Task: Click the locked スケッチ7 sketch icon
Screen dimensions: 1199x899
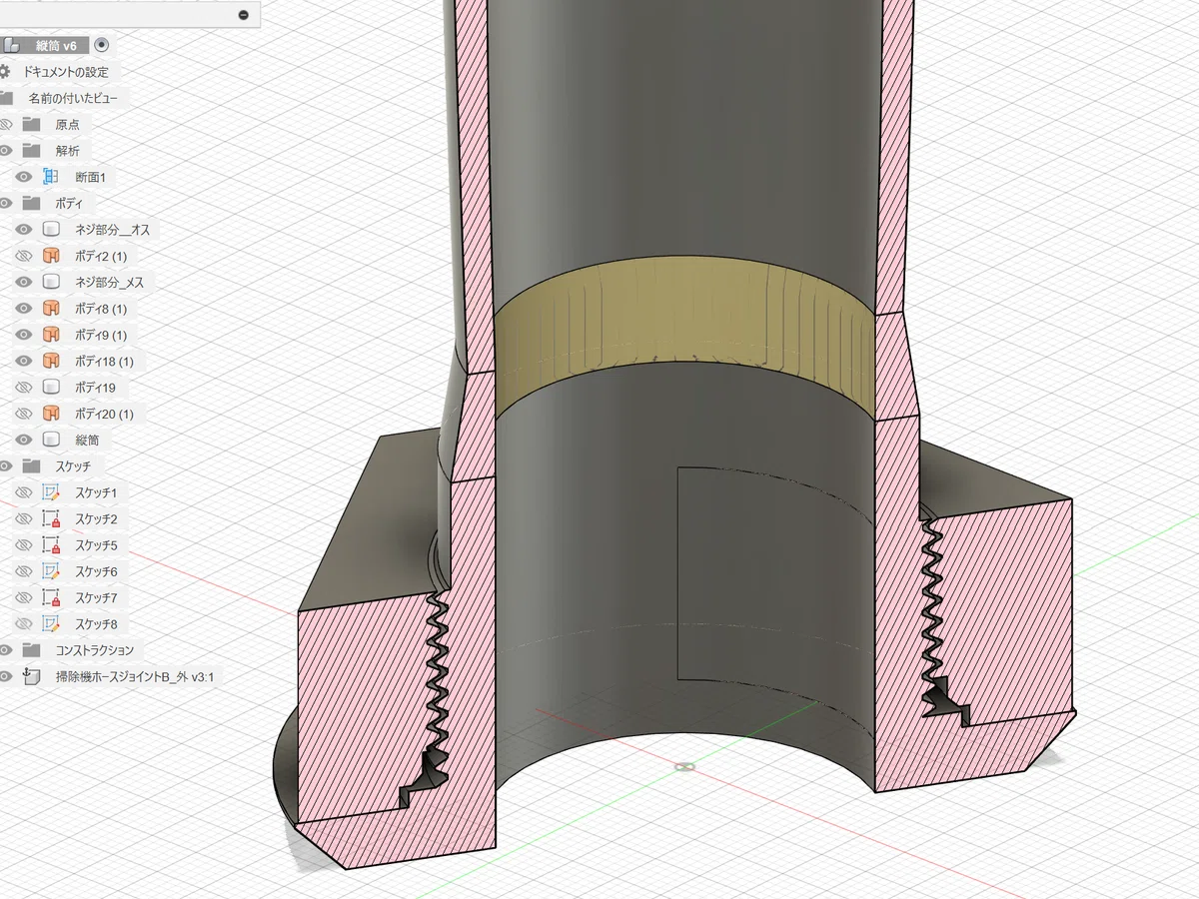Action: coord(51,597)
